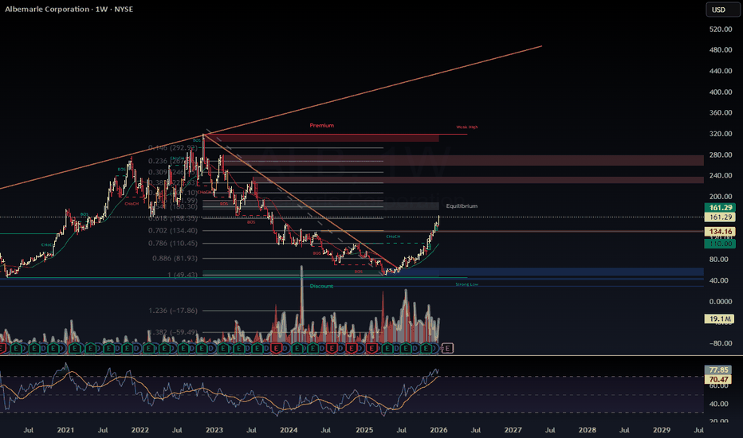Click the 77.85 RSI value tag
Image resolution: width=743 pixels, height=438 pixels.
(x=717, y=370)
